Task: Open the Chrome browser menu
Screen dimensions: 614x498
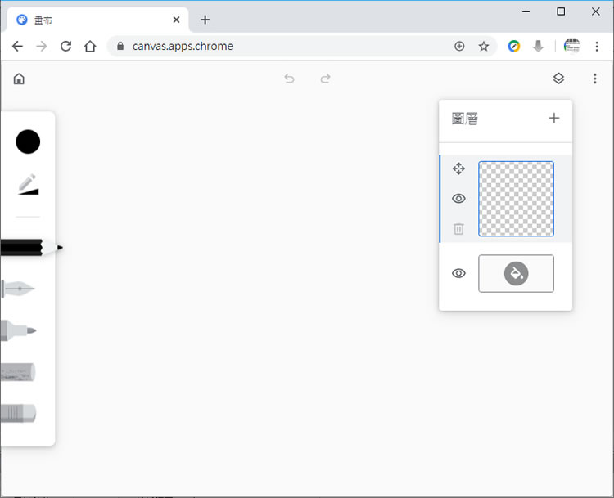Action: point(598,47)
